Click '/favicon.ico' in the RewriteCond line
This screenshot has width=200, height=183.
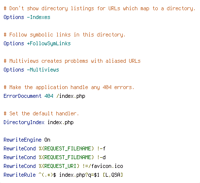point(107,166)
